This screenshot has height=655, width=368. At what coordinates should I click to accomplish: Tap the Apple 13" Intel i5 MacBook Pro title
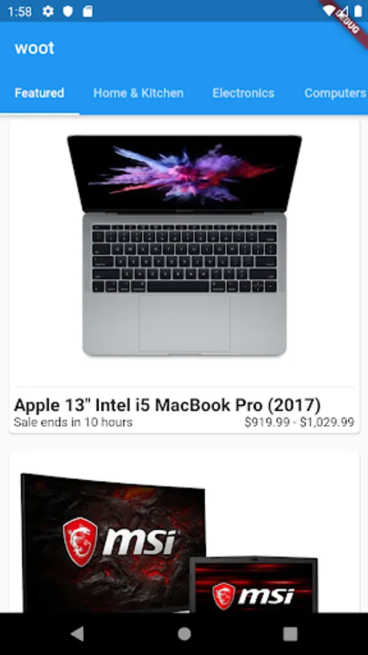[x=167, y=405]
